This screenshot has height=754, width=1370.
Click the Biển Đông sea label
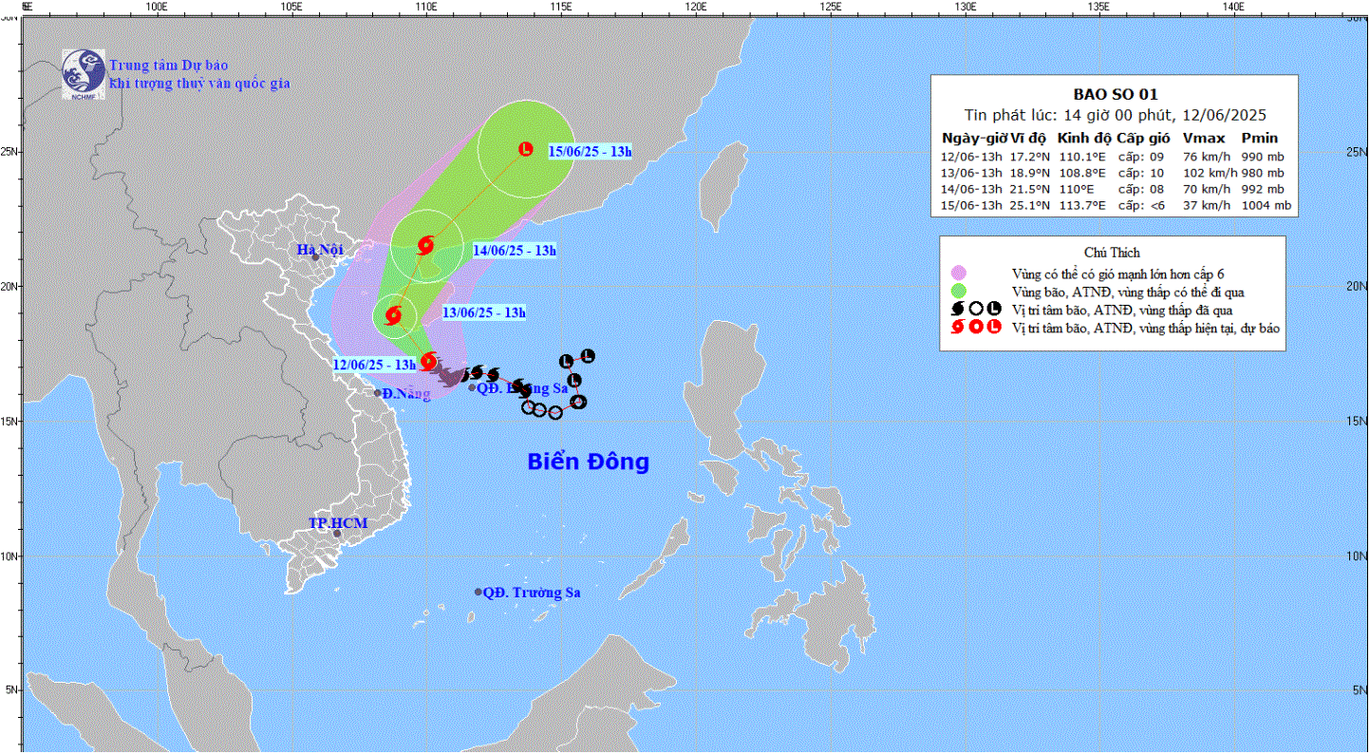589,462
